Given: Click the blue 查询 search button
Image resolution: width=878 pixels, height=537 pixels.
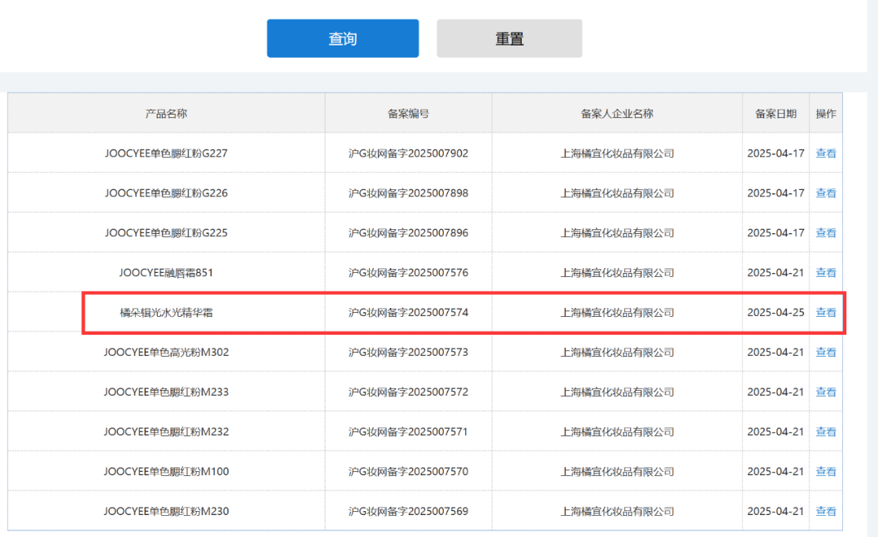Looking at the screenshot, I should pyautogui.click(x=342, y=39).
